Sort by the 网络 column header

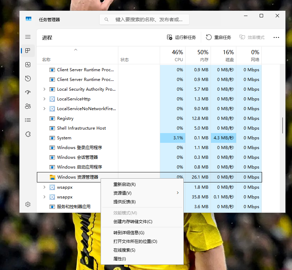[249, 55]
